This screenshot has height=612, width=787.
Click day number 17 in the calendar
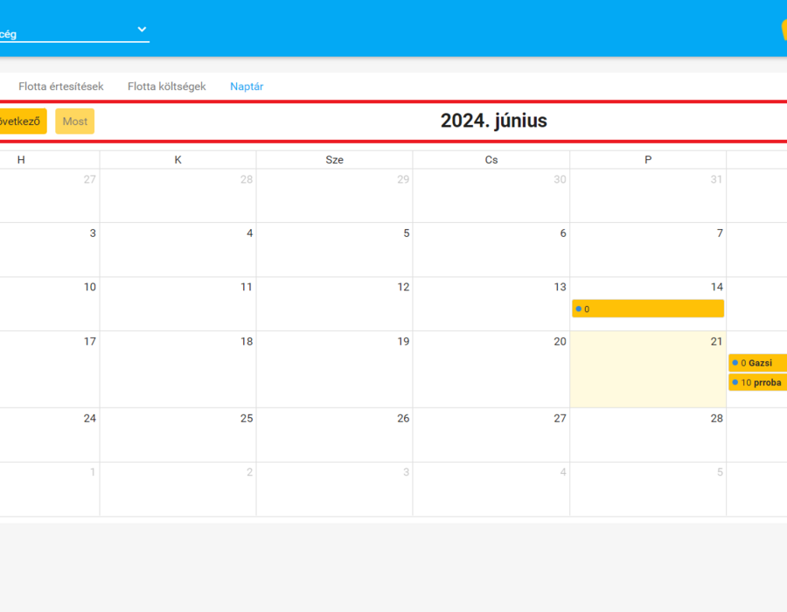click(90, 342)
